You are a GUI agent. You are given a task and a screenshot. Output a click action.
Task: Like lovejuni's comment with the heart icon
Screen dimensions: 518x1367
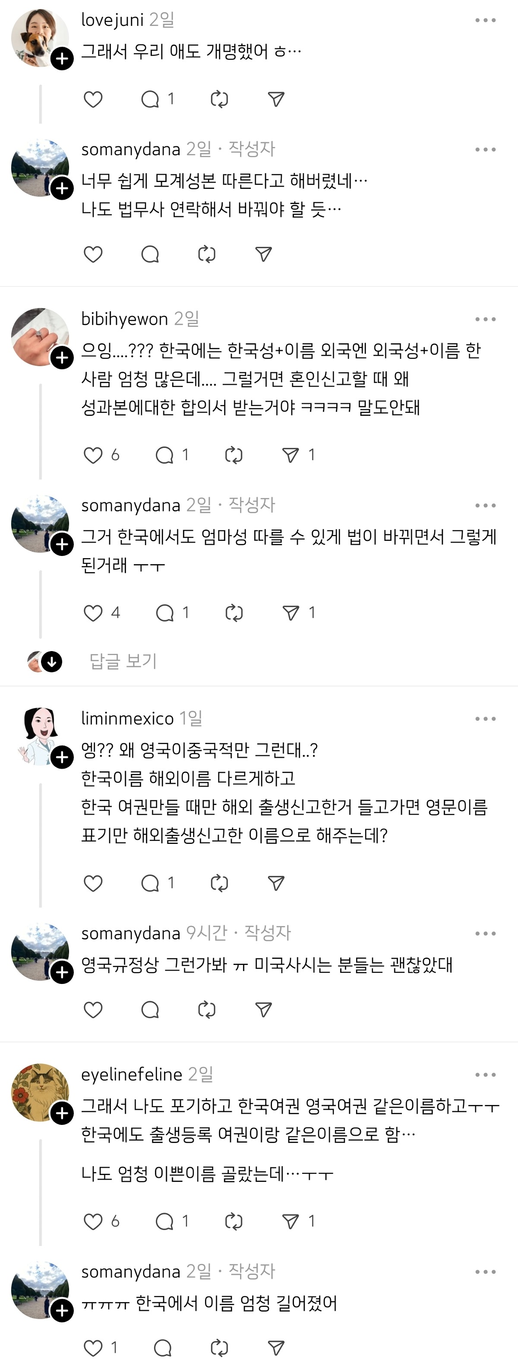tap(93, 99)
